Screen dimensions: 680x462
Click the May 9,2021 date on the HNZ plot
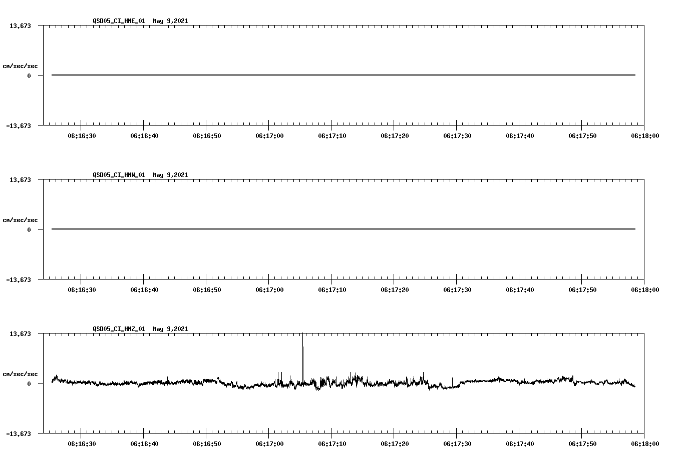pyautogui.click(x=171, y=329)
